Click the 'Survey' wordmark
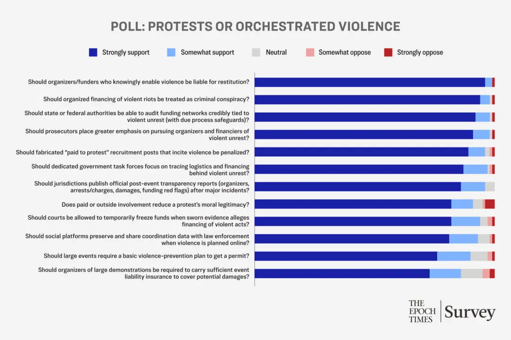This screenshot has width=511, height=340. coord(470,312)
